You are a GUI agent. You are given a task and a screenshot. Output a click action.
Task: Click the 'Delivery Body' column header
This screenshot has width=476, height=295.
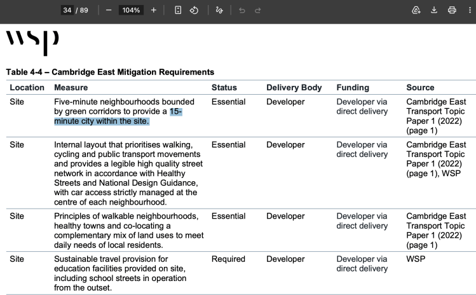[294, 88]
